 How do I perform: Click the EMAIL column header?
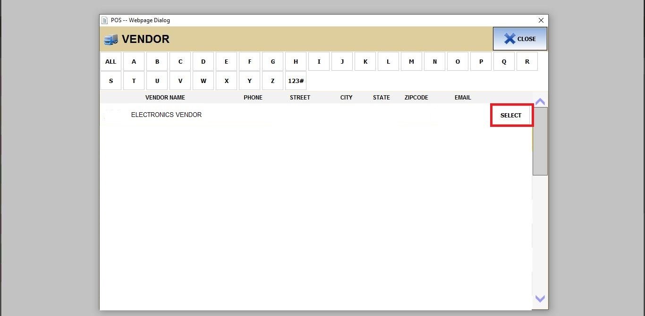coord(462,98)
